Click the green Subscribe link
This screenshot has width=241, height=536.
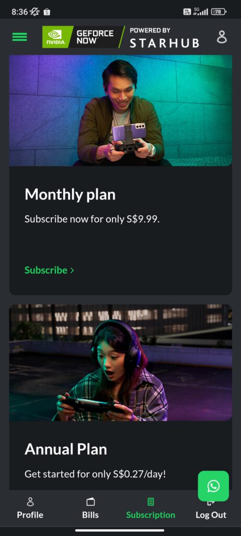45,270
